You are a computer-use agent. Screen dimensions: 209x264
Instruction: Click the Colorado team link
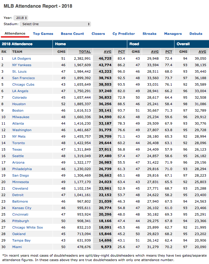[19, 97]
